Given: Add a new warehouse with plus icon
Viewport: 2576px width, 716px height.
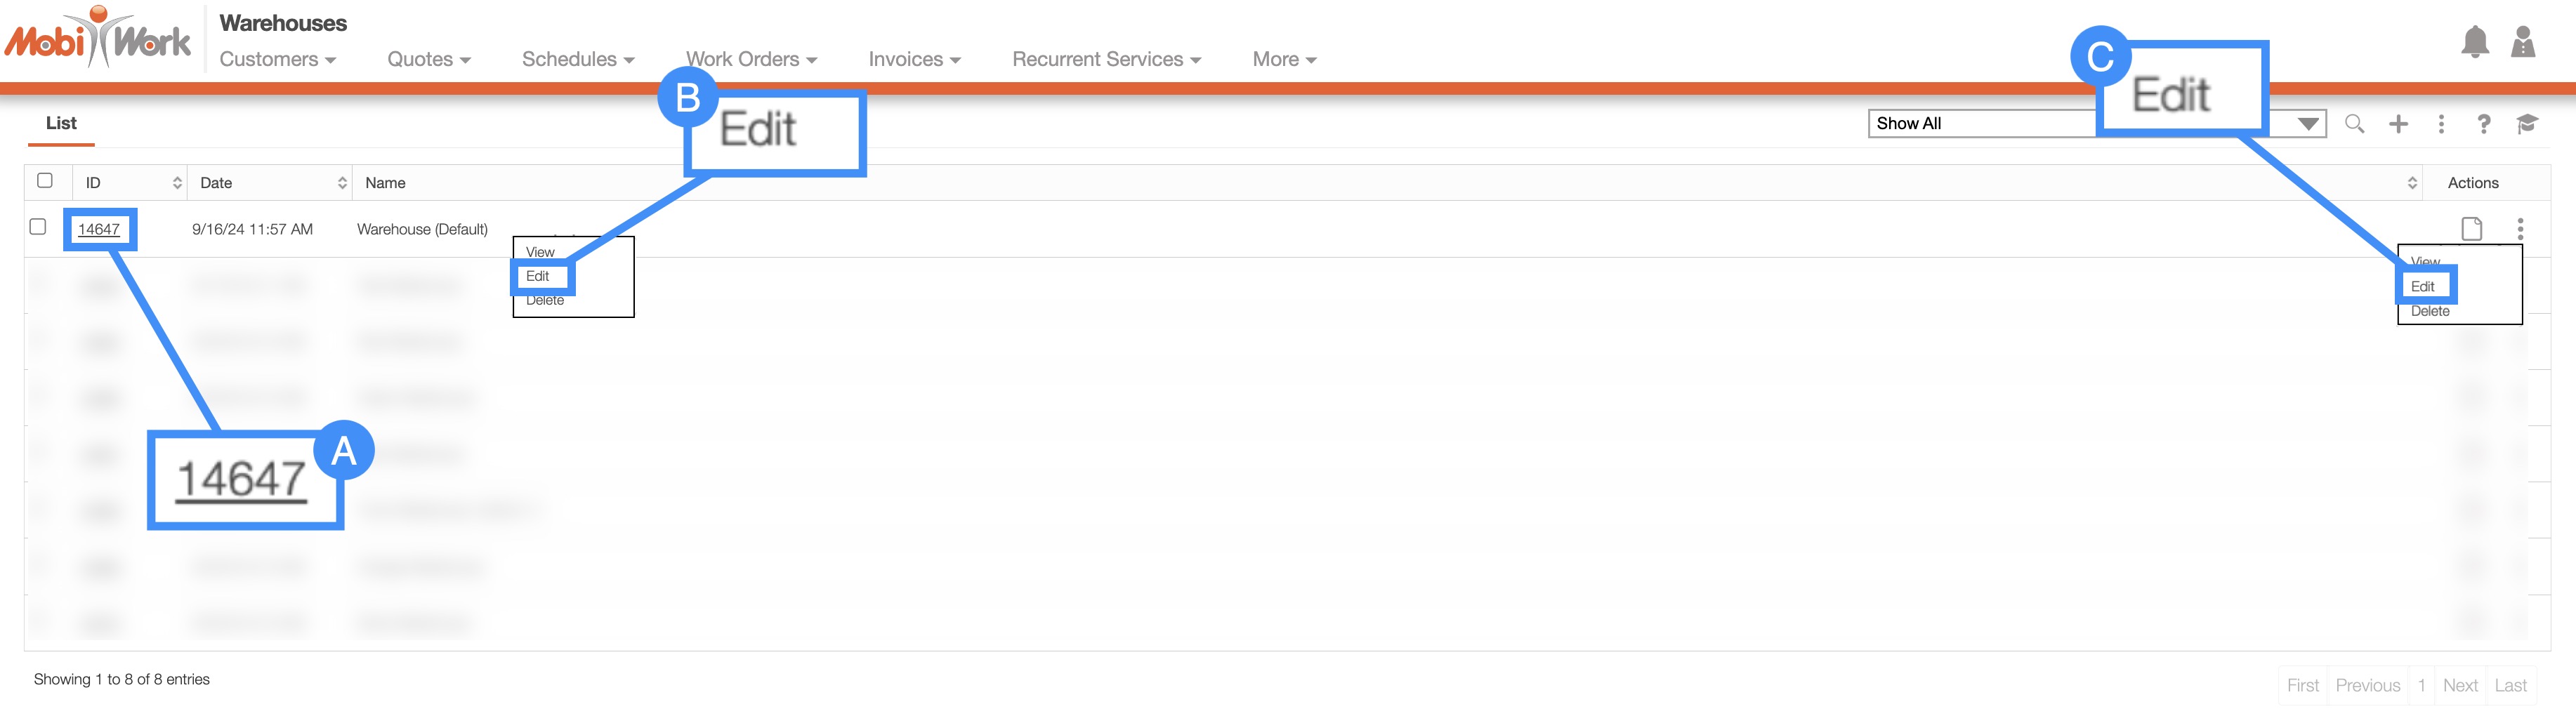Looking at the screenshot, I should pos(2398,124).
